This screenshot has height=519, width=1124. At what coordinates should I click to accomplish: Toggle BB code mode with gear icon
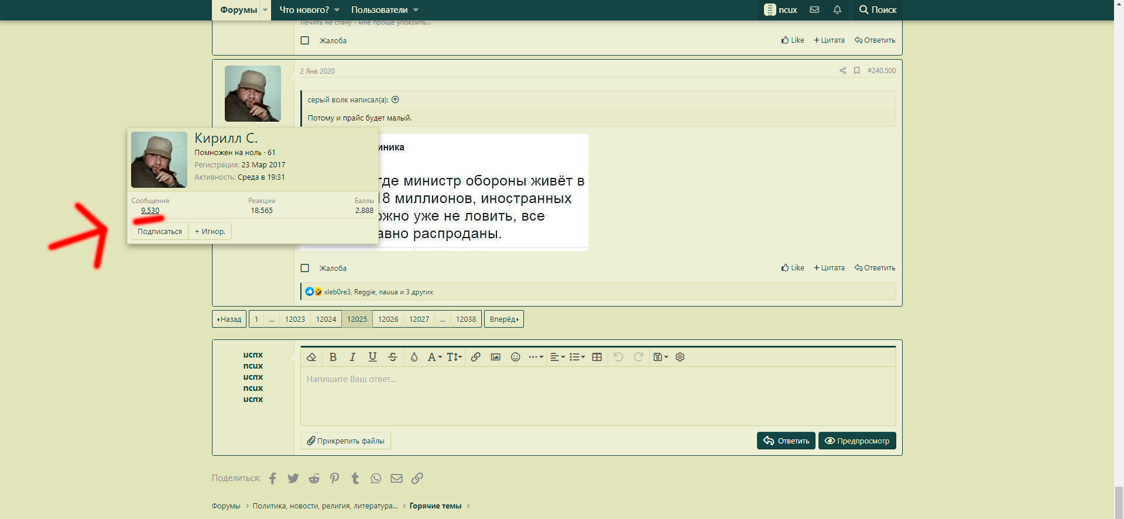680,357
